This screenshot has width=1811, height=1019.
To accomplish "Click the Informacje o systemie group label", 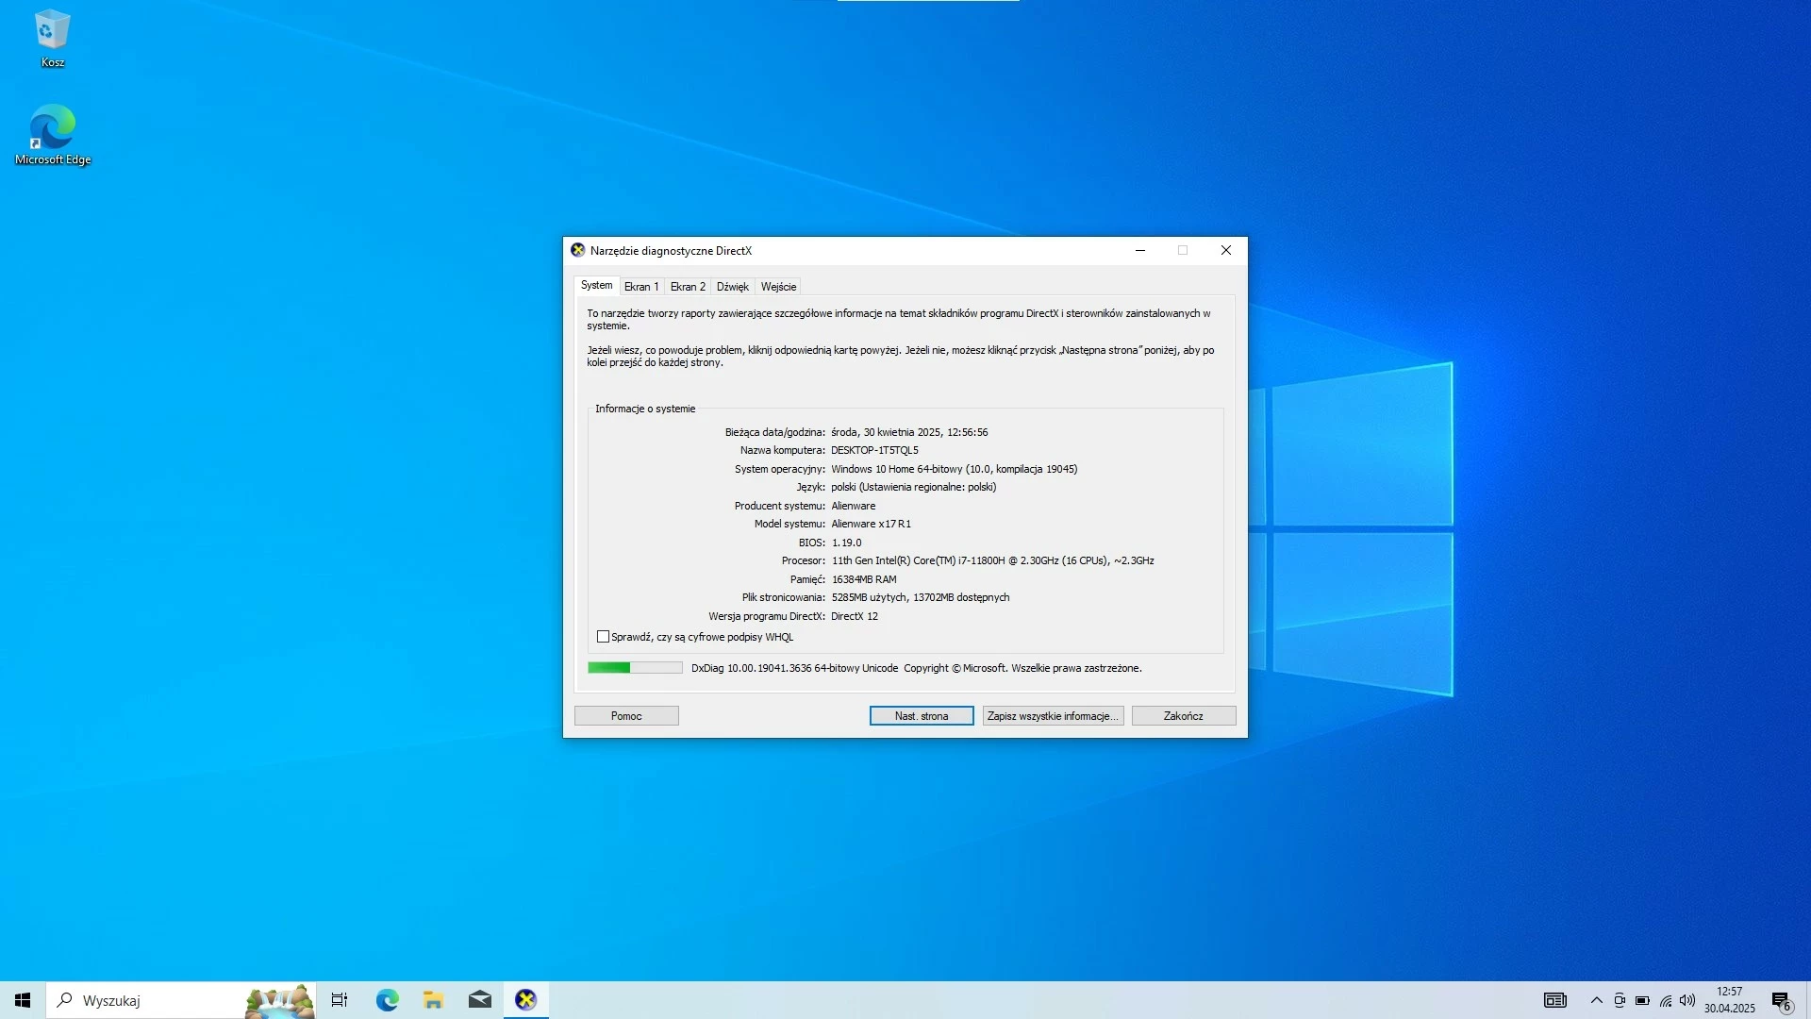I will [x=645, y=409].
